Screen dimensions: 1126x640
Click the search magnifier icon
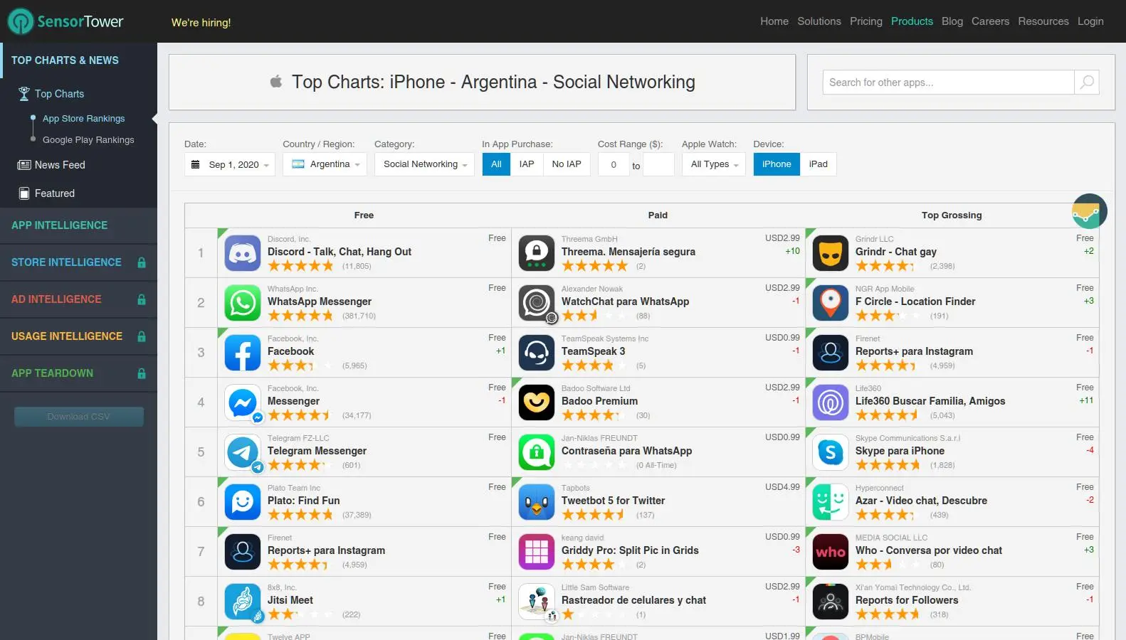(x=1087, y=82)
